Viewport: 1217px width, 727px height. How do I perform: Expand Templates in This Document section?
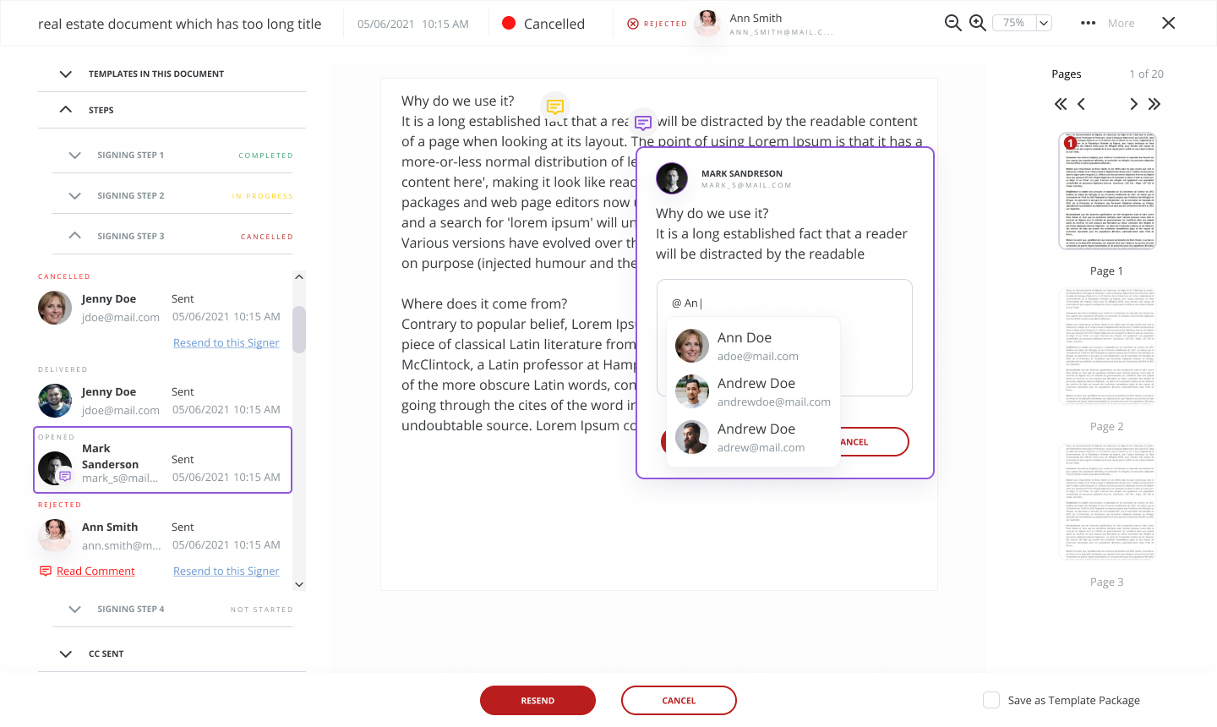(x=66, y=74)
